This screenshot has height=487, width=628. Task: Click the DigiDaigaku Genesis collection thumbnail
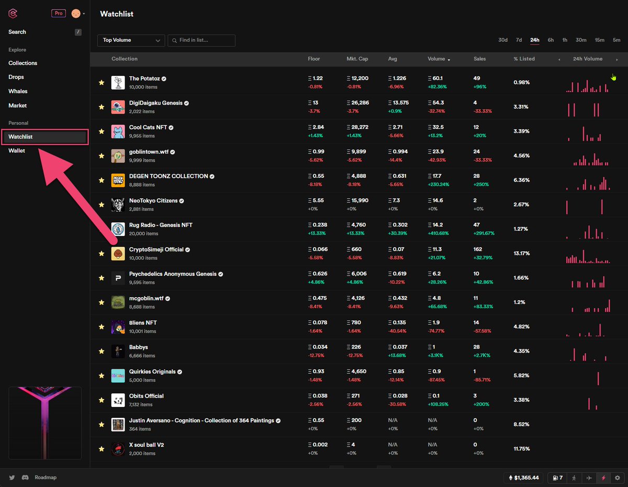click(118, 107)
